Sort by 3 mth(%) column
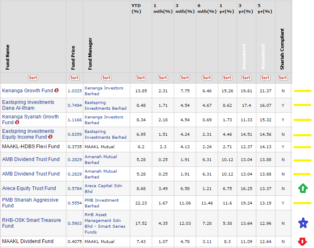314x248 pixels. point(185,78)
